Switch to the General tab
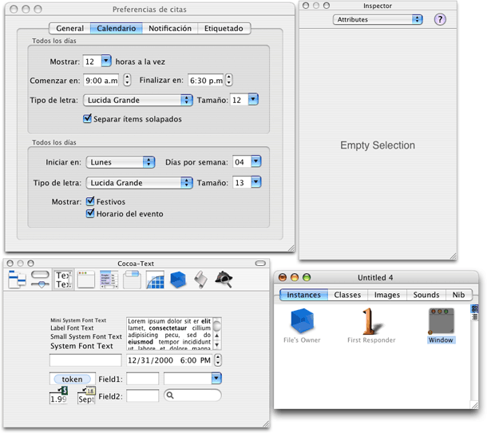This screenshot has width=487, height=433. [x=70, y=28]
